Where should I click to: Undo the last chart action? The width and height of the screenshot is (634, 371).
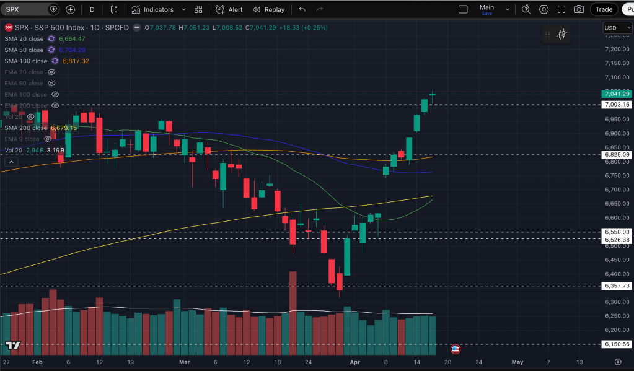302,9
